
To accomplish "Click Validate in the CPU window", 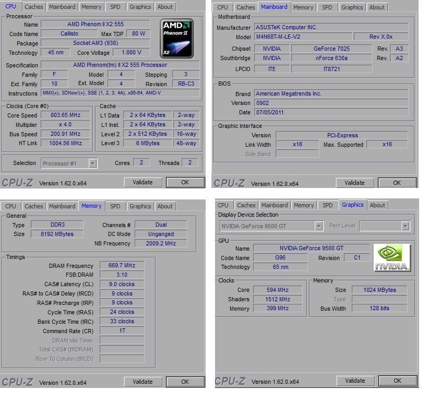I will (143, 182).
